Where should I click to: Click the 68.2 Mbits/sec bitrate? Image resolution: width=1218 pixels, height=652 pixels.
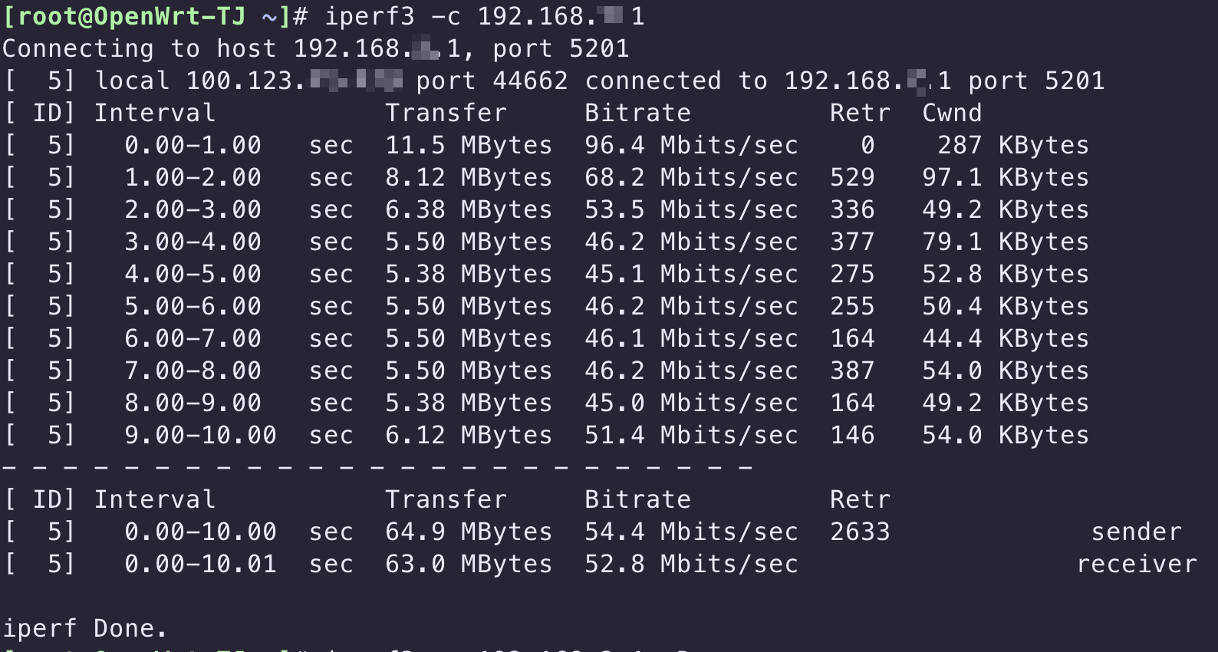click(x=690, y=177)
